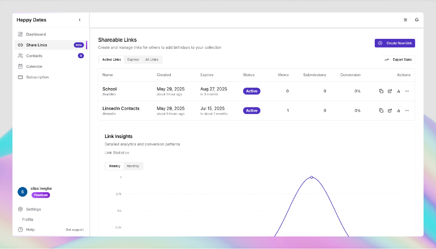Viewport: 436px width, 249px height.
Task: Toggle the light/dark theme sun icon
Action: pyautogui.click(x=406, y=20)
